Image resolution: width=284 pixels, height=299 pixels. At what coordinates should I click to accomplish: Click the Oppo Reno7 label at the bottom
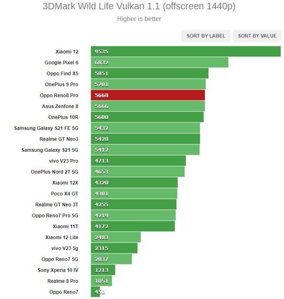pos(64,292)
